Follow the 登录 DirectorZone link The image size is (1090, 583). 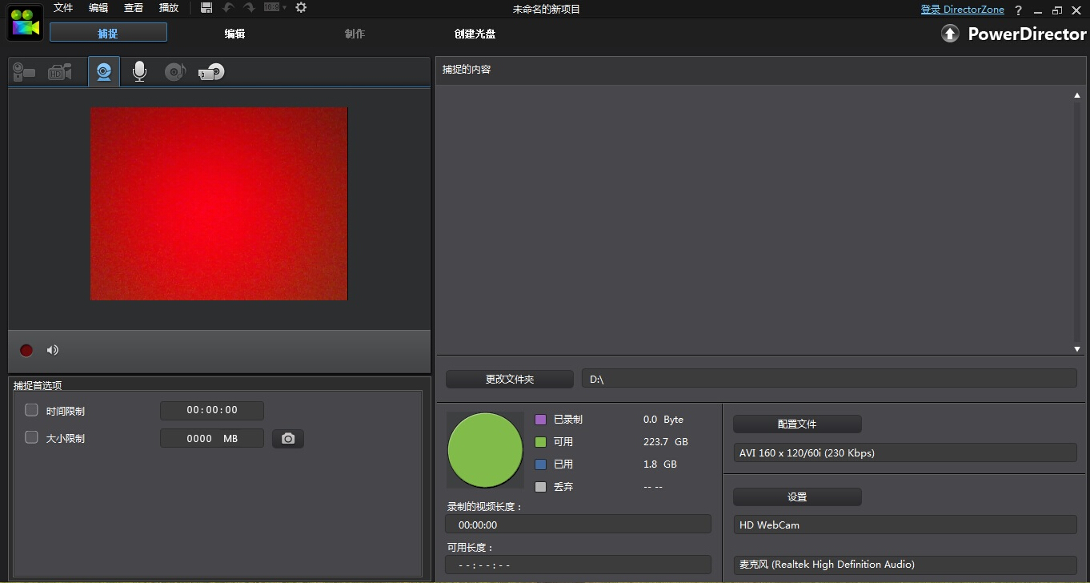(x=962, y=10)
